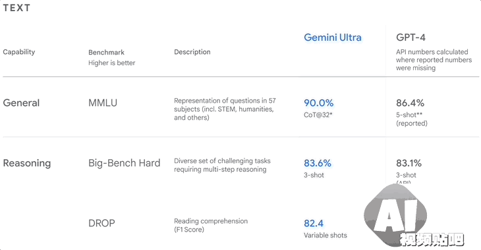Select the Reasoning capability label
The image size is (481, 250).
[x=27, y=163]
